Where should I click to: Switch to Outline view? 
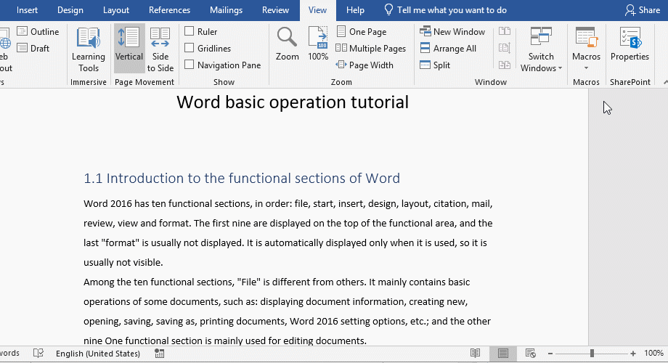pos(38,31)
